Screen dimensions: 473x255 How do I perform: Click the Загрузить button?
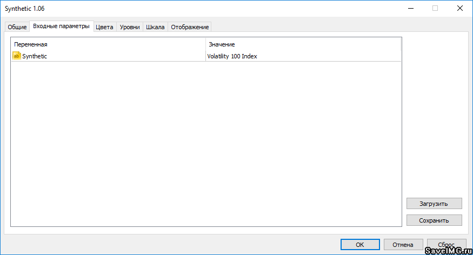[434, 204]
